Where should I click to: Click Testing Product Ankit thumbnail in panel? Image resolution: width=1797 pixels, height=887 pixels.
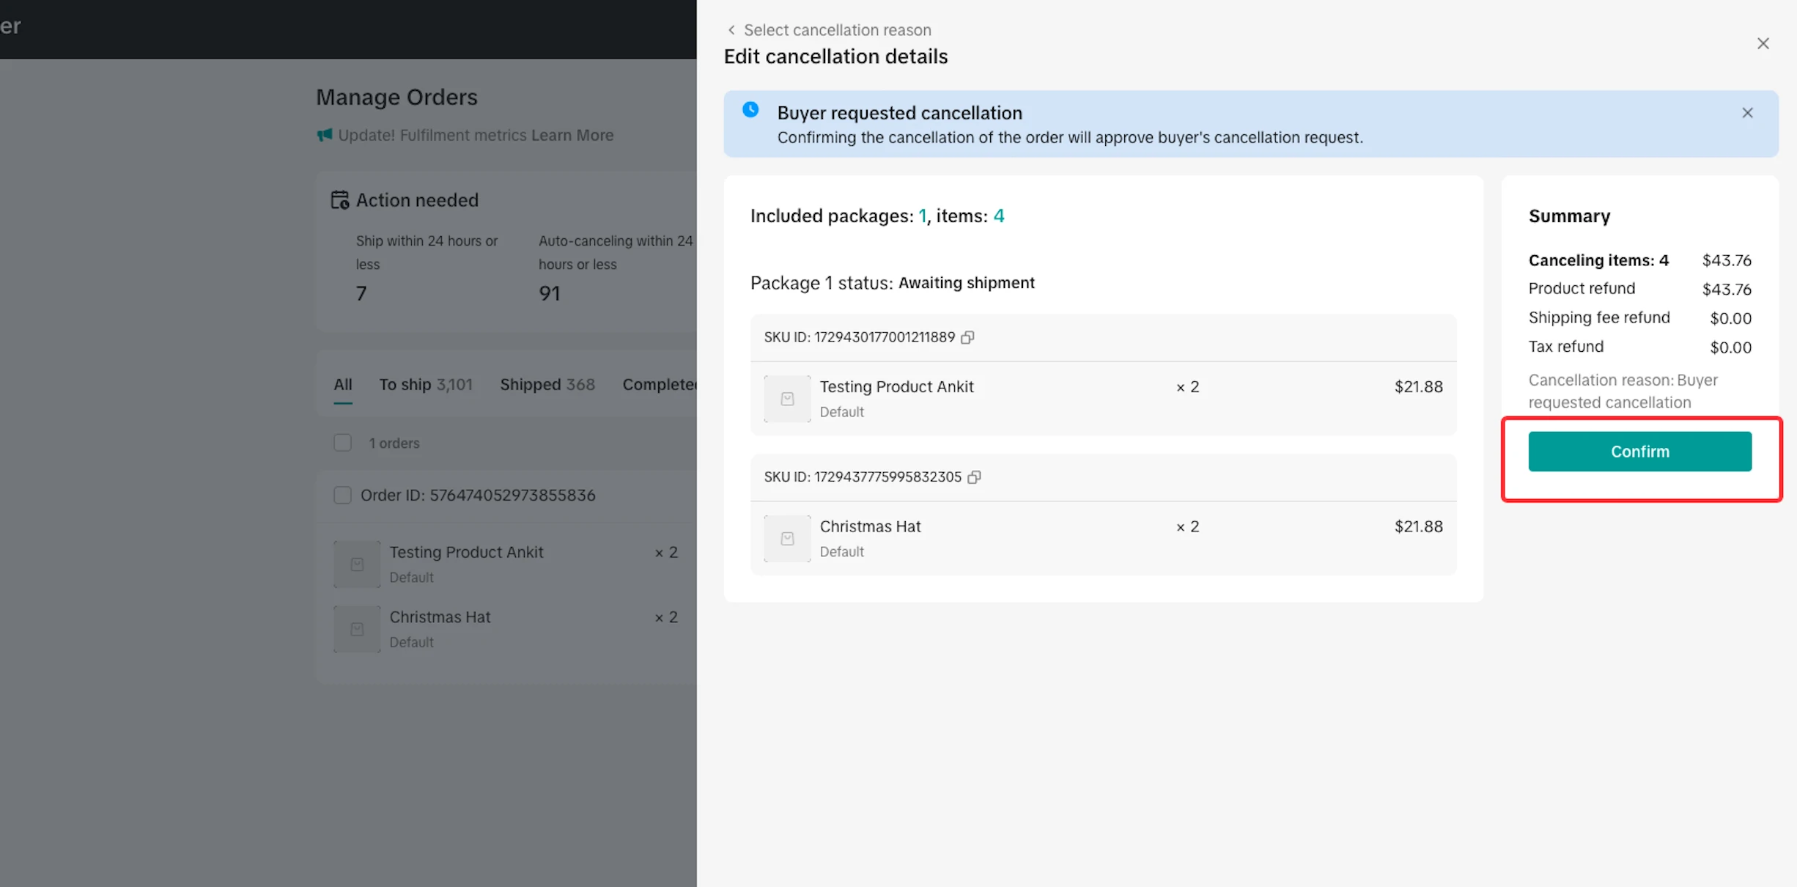(x=787, y=399)
